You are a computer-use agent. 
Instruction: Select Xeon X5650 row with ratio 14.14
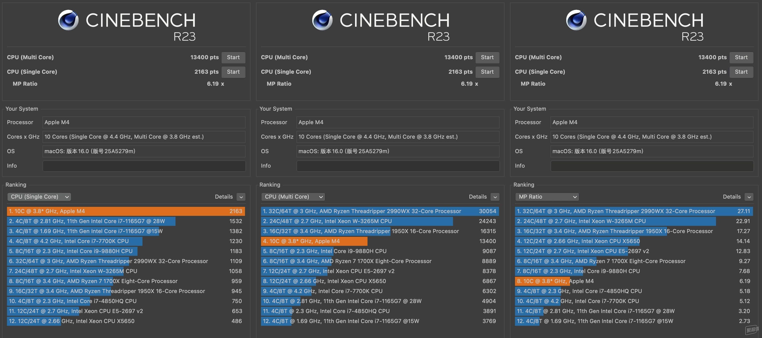[x=634, y=241]
